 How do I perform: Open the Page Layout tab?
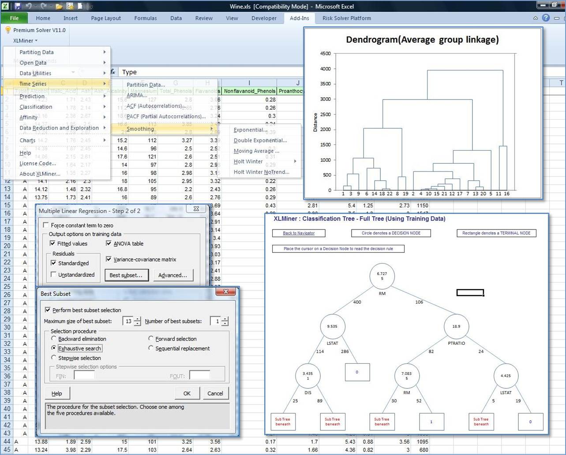click(x=106, y=18)
